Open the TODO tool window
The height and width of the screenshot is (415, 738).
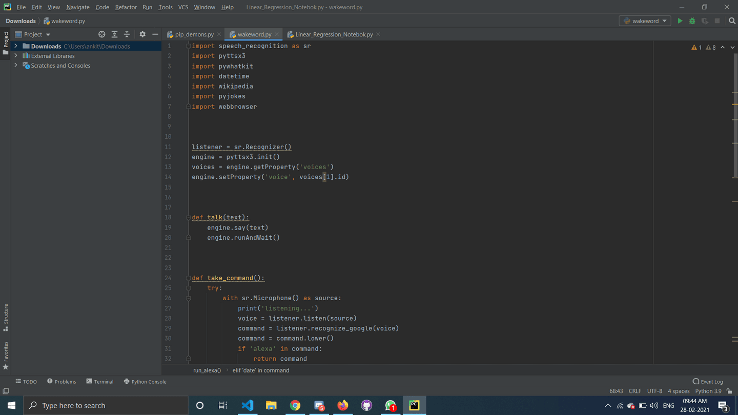pos(26,382)
